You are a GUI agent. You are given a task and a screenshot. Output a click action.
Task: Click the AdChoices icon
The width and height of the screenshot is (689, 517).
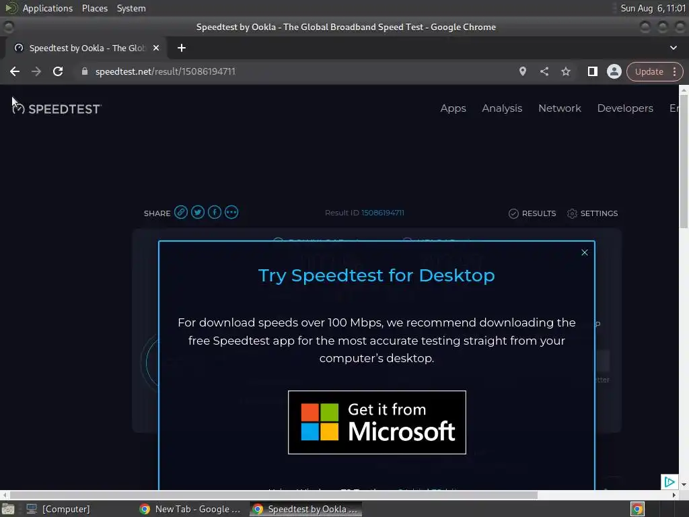point(669,482)
